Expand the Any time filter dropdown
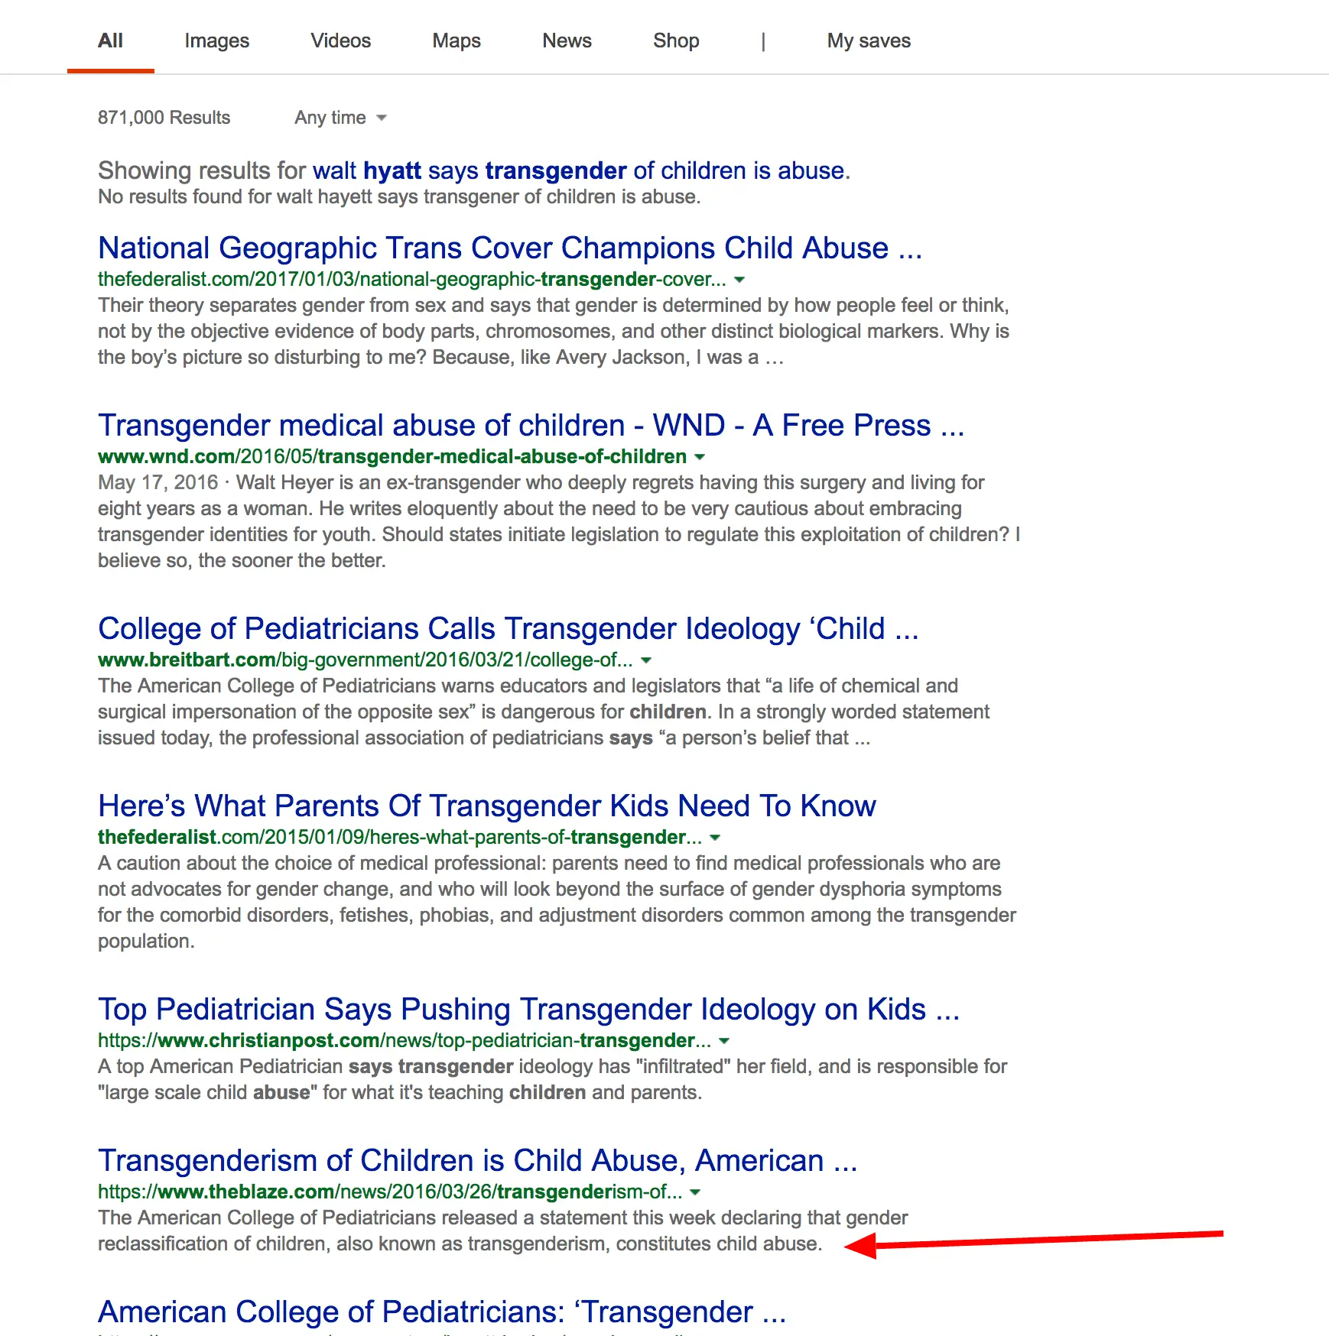1329x1336 pixels. click(x=340, y=118)
